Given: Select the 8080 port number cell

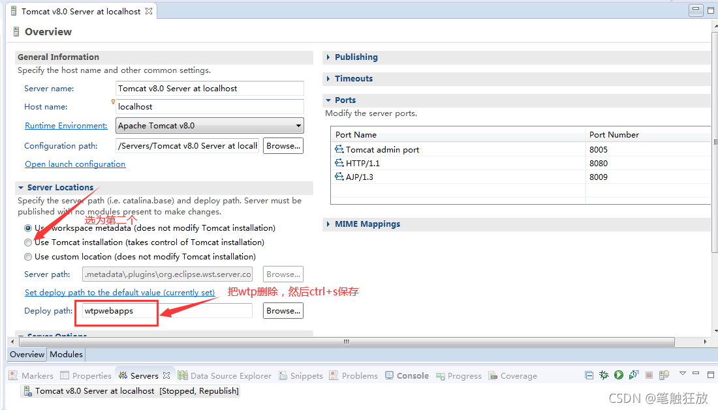Looking at the screenshot, I should coord(648,163).
